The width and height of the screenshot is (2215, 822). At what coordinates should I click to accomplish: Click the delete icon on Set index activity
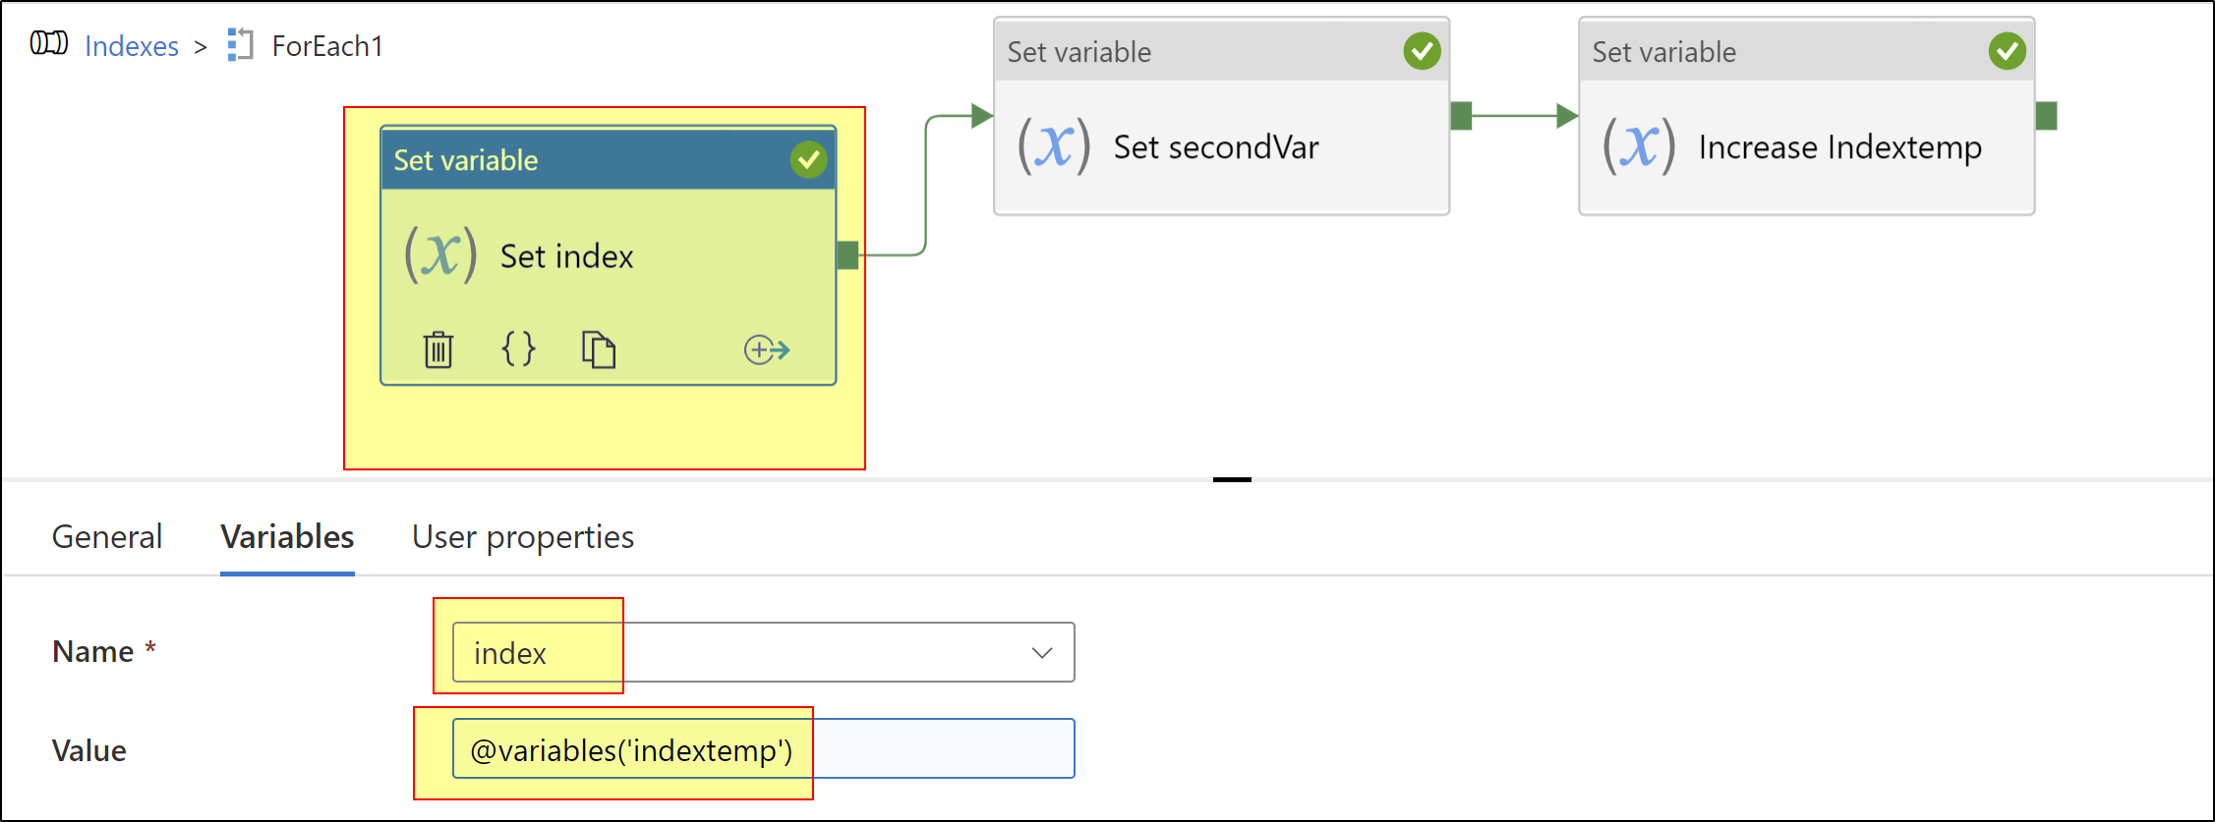tap(438, 350)
